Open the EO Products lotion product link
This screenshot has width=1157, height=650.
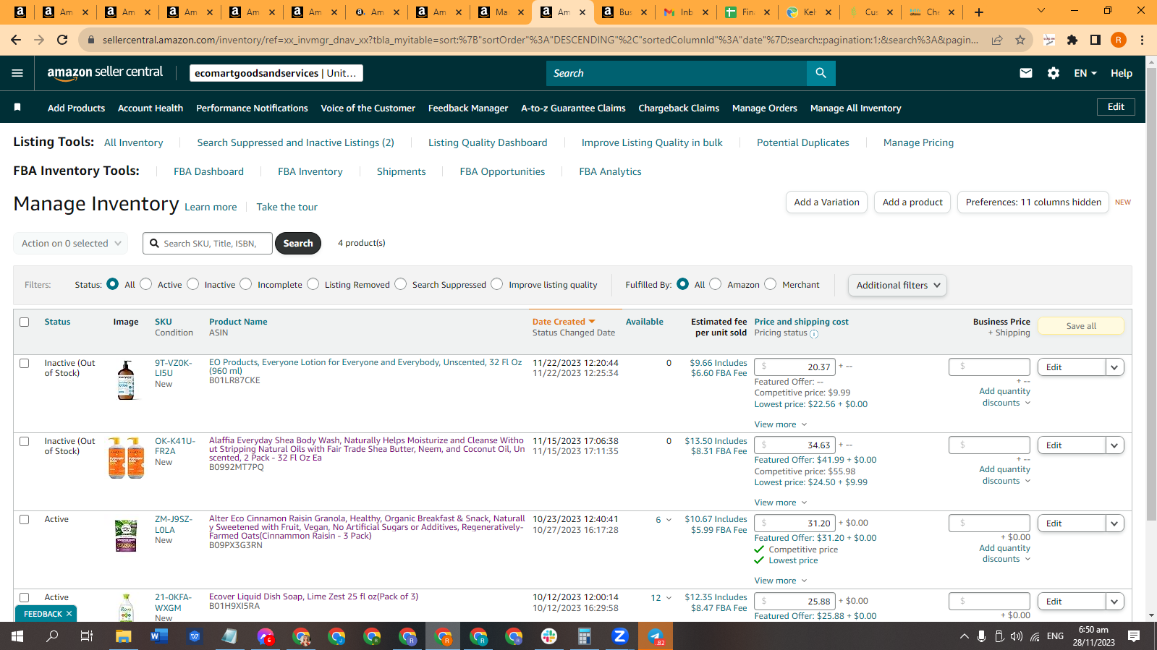click(365, 367)
